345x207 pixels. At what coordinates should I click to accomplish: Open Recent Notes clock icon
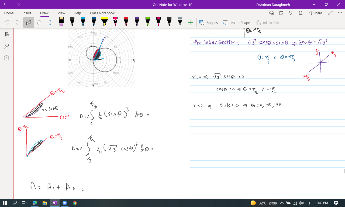(6, 58)
